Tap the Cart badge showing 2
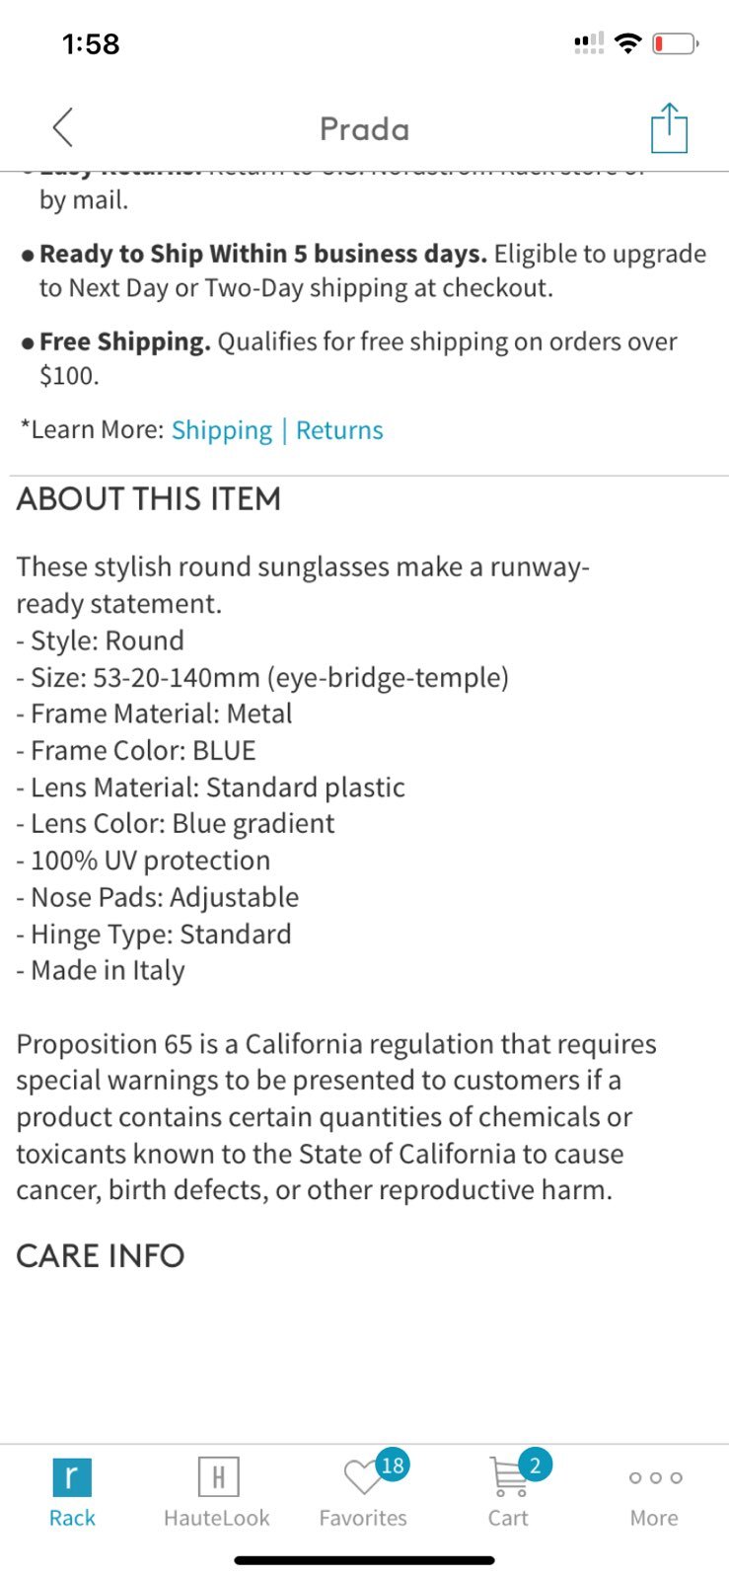Image resolution: width=729 pixels, height=1579 pixels. pyautogui.click(x=535, y=1465)
